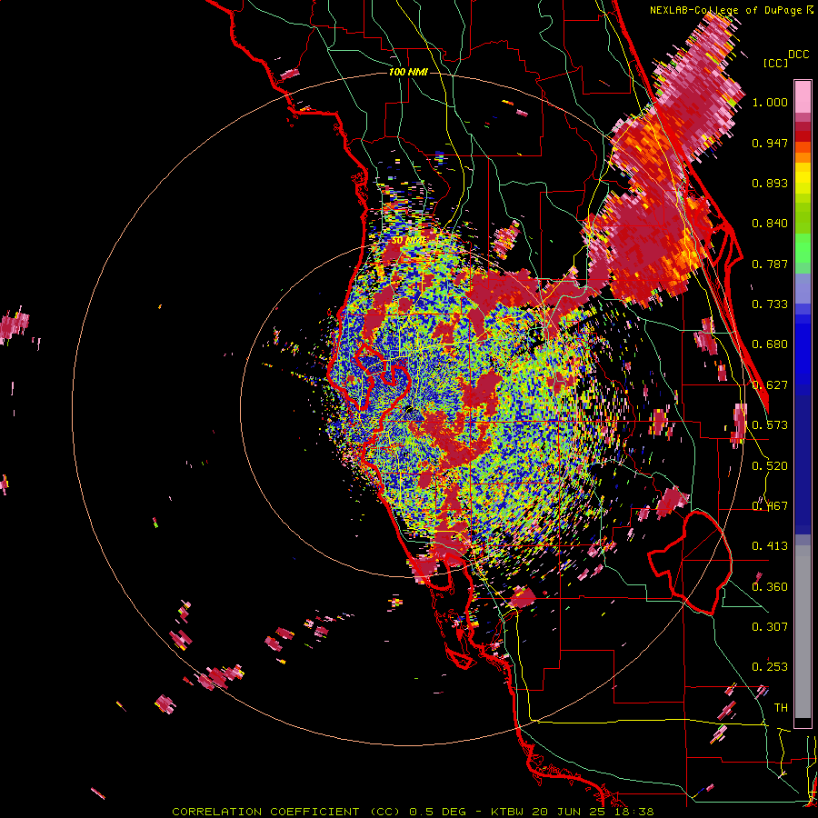Select the 0.413 color scale value
Screen dimensions: 818x818
click(x=770, y=546)
